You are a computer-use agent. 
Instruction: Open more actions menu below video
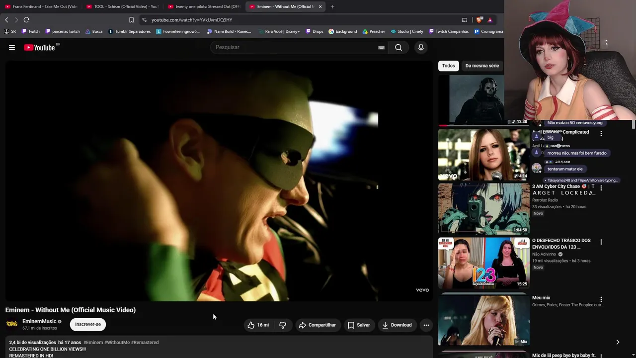click(426, 325)
